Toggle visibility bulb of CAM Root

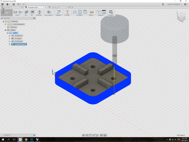(x=6, y=21)
